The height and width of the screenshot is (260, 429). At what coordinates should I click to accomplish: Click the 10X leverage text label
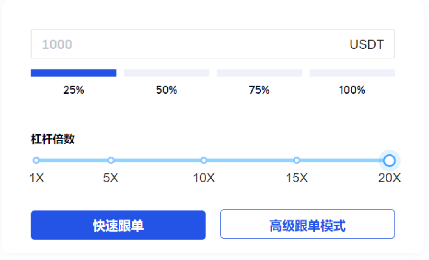pyautogui.click(x=204, y=178)
